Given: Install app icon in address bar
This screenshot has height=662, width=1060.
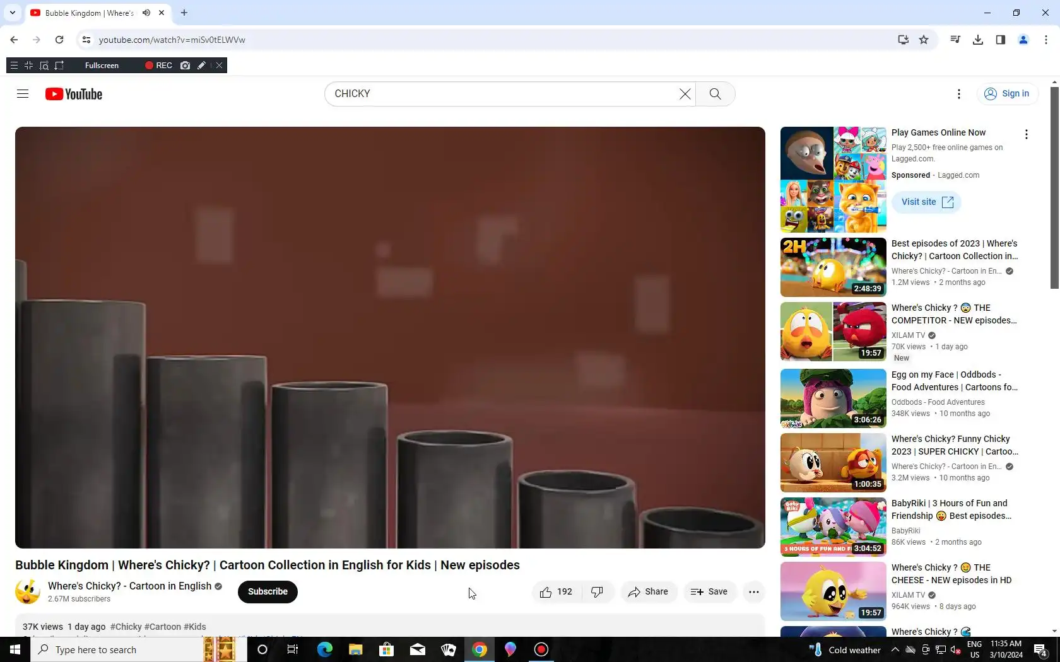Looking at the screenshot, I should [904, 40].
